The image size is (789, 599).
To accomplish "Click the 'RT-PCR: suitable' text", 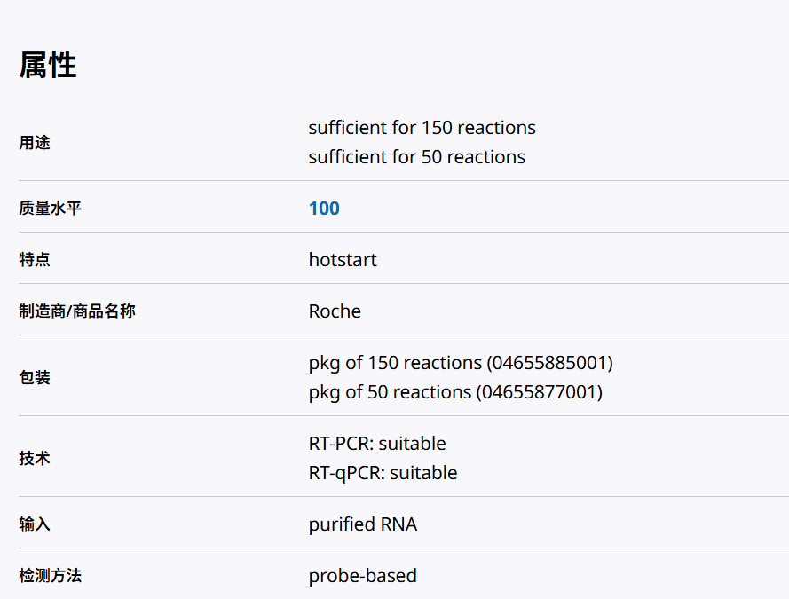I will [377, 444].
